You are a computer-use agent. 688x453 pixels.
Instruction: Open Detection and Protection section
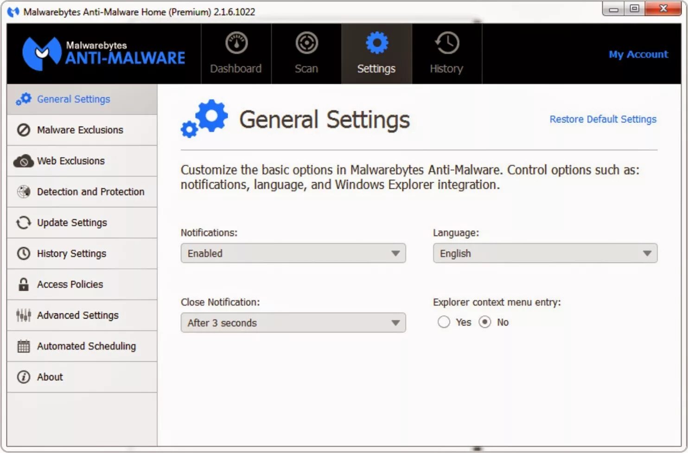[x=82, y=191]
